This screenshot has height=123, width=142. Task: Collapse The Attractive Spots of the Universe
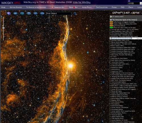coord(111,20)
